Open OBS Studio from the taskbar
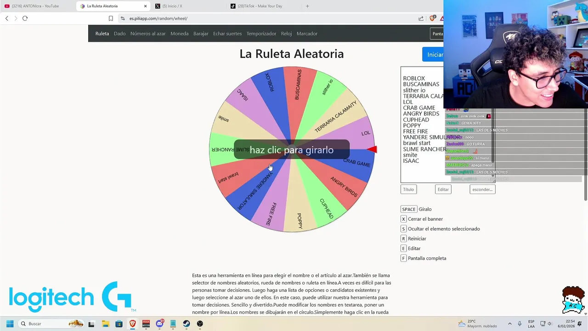This screenshot has height=331, width=588. point(200,324)
